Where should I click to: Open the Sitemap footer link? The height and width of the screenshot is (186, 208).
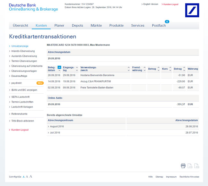159,177
